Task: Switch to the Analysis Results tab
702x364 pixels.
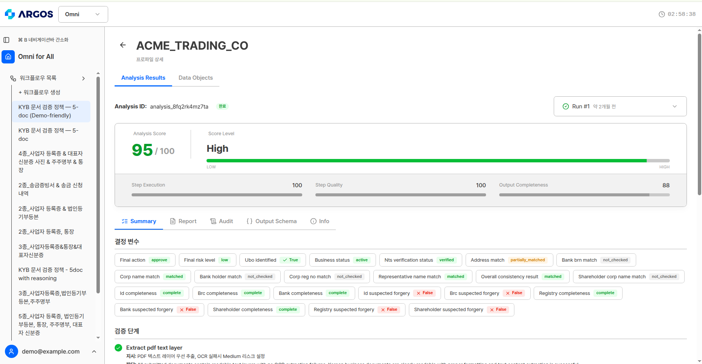Action: [x=143, y=78]
